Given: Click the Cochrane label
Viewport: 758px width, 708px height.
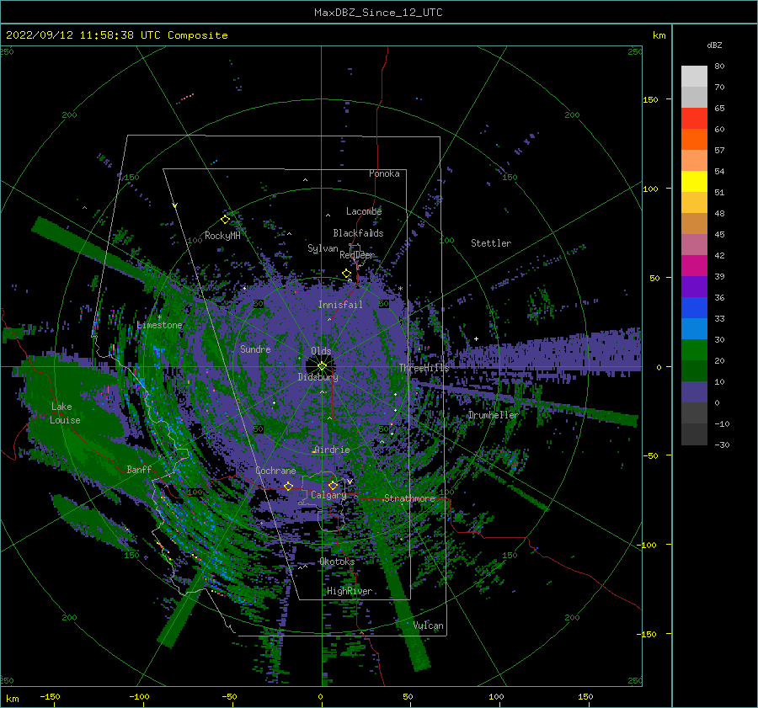Looking at the screenshot, I should pyautogui.click(x=275, y=471).
